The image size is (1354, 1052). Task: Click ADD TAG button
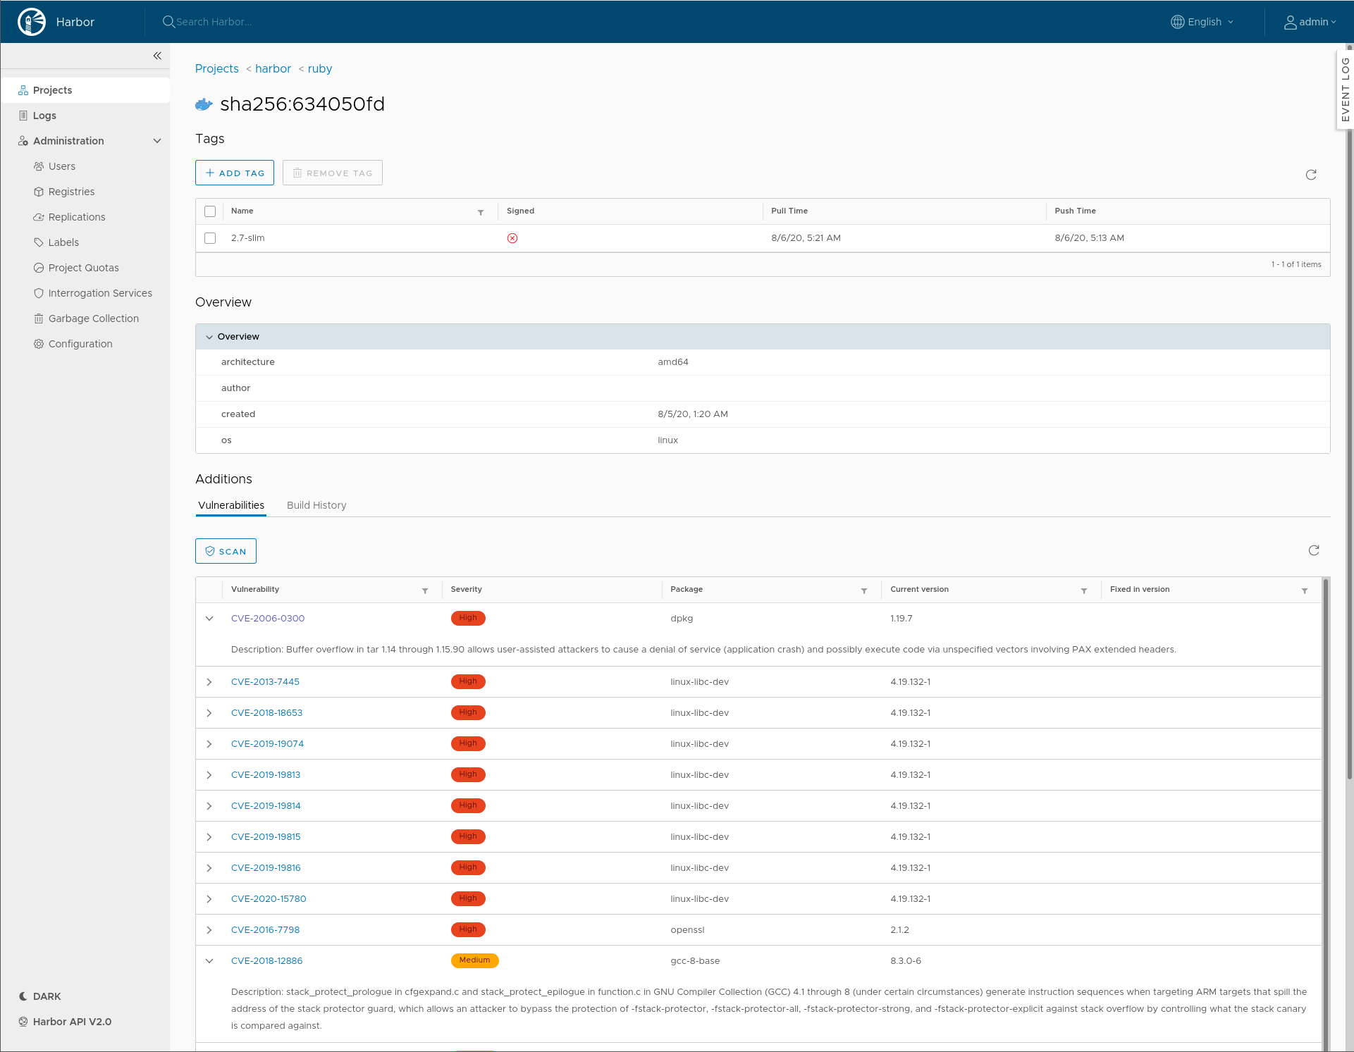tap(235, 173)
